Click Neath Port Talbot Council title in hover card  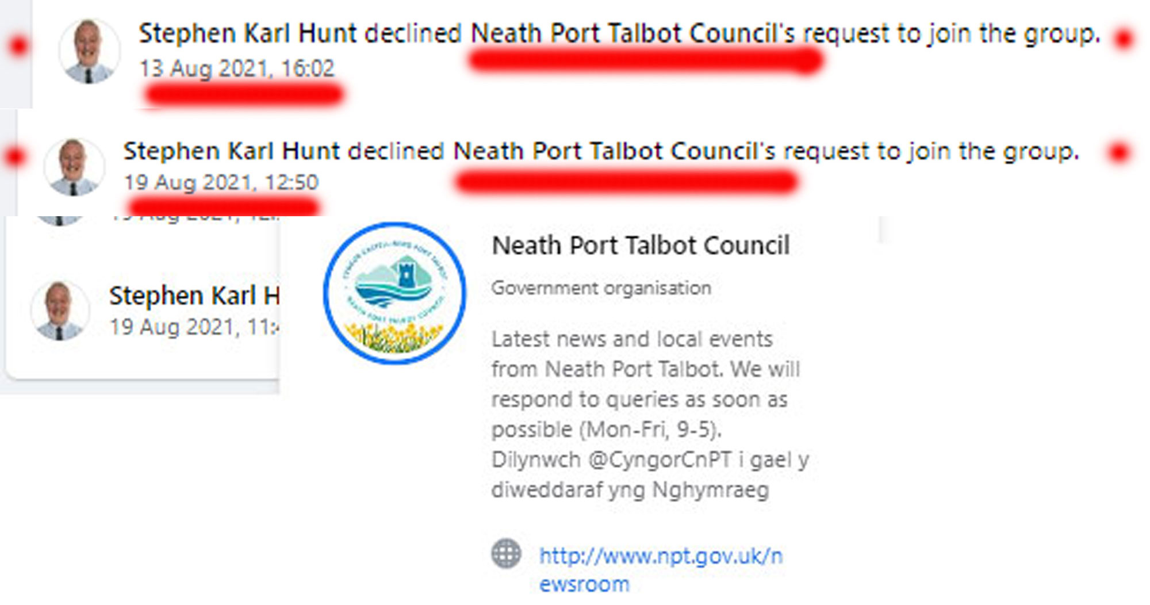coord(641,246)
